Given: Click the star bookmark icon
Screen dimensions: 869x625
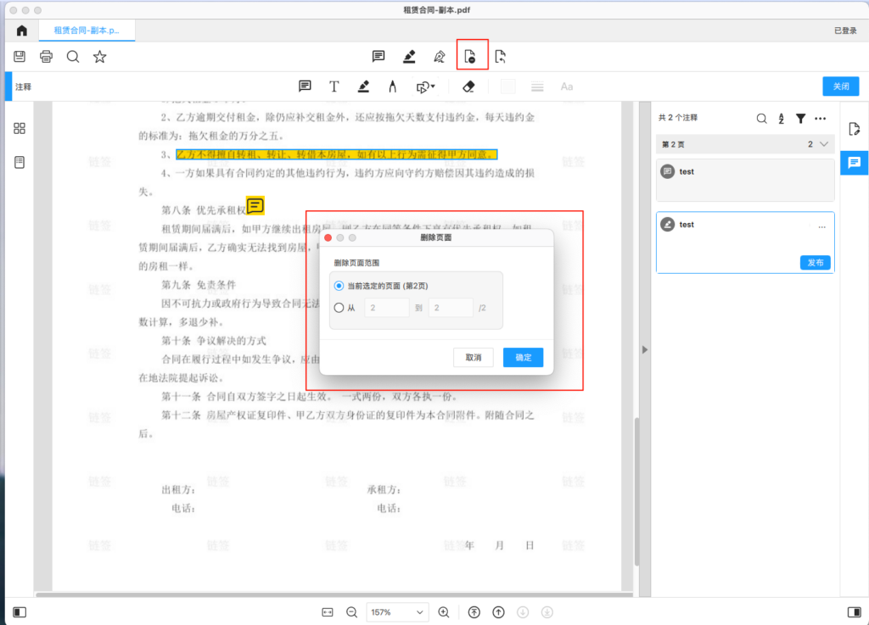Looking at the screenshot, I should pos(100,57).
